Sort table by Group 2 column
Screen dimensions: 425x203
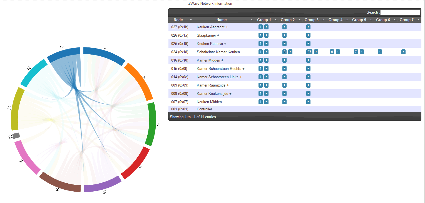[290, 20]
